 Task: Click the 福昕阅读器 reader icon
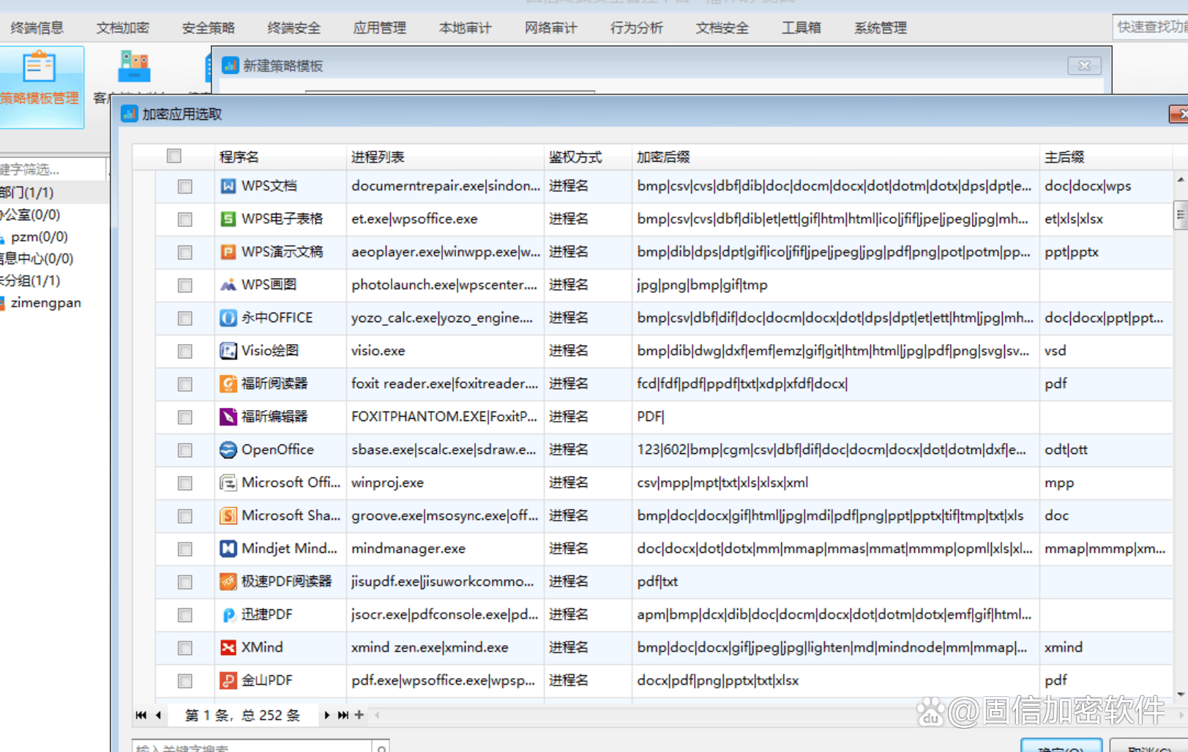pos(228,384)
